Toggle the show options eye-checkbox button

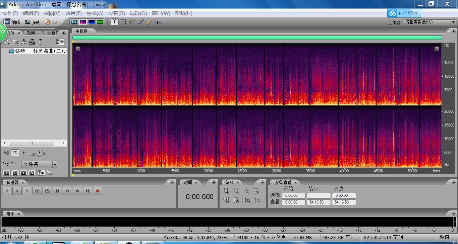60,42
